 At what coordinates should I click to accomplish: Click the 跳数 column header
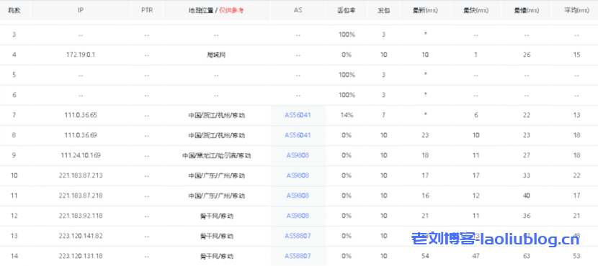[14, 10]
